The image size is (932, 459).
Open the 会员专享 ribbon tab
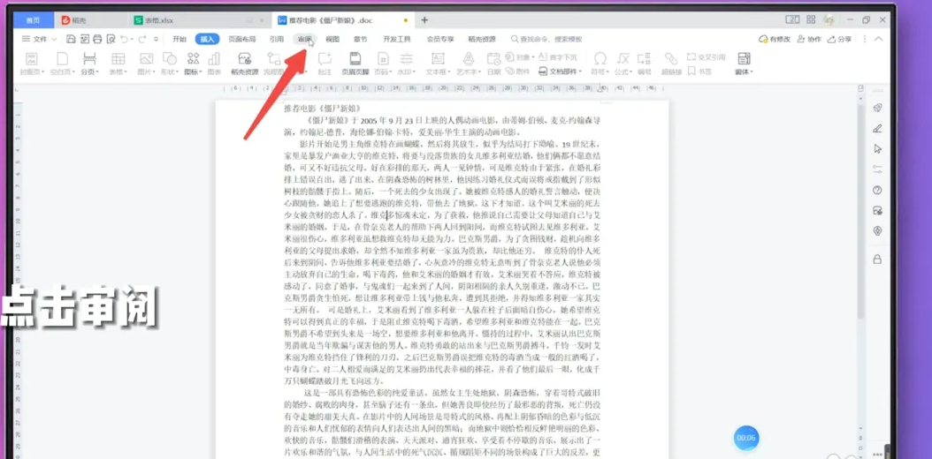pyautogui.click(x=440, y=39)
